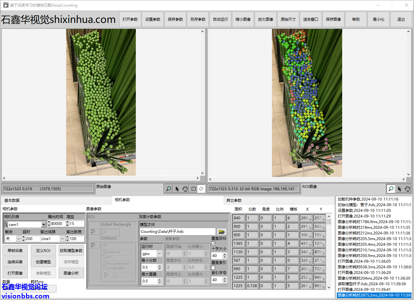Select the zoom tool for the 原始图像 pane
The width and height of the screenshot is (414, 300).
point(168,189)
